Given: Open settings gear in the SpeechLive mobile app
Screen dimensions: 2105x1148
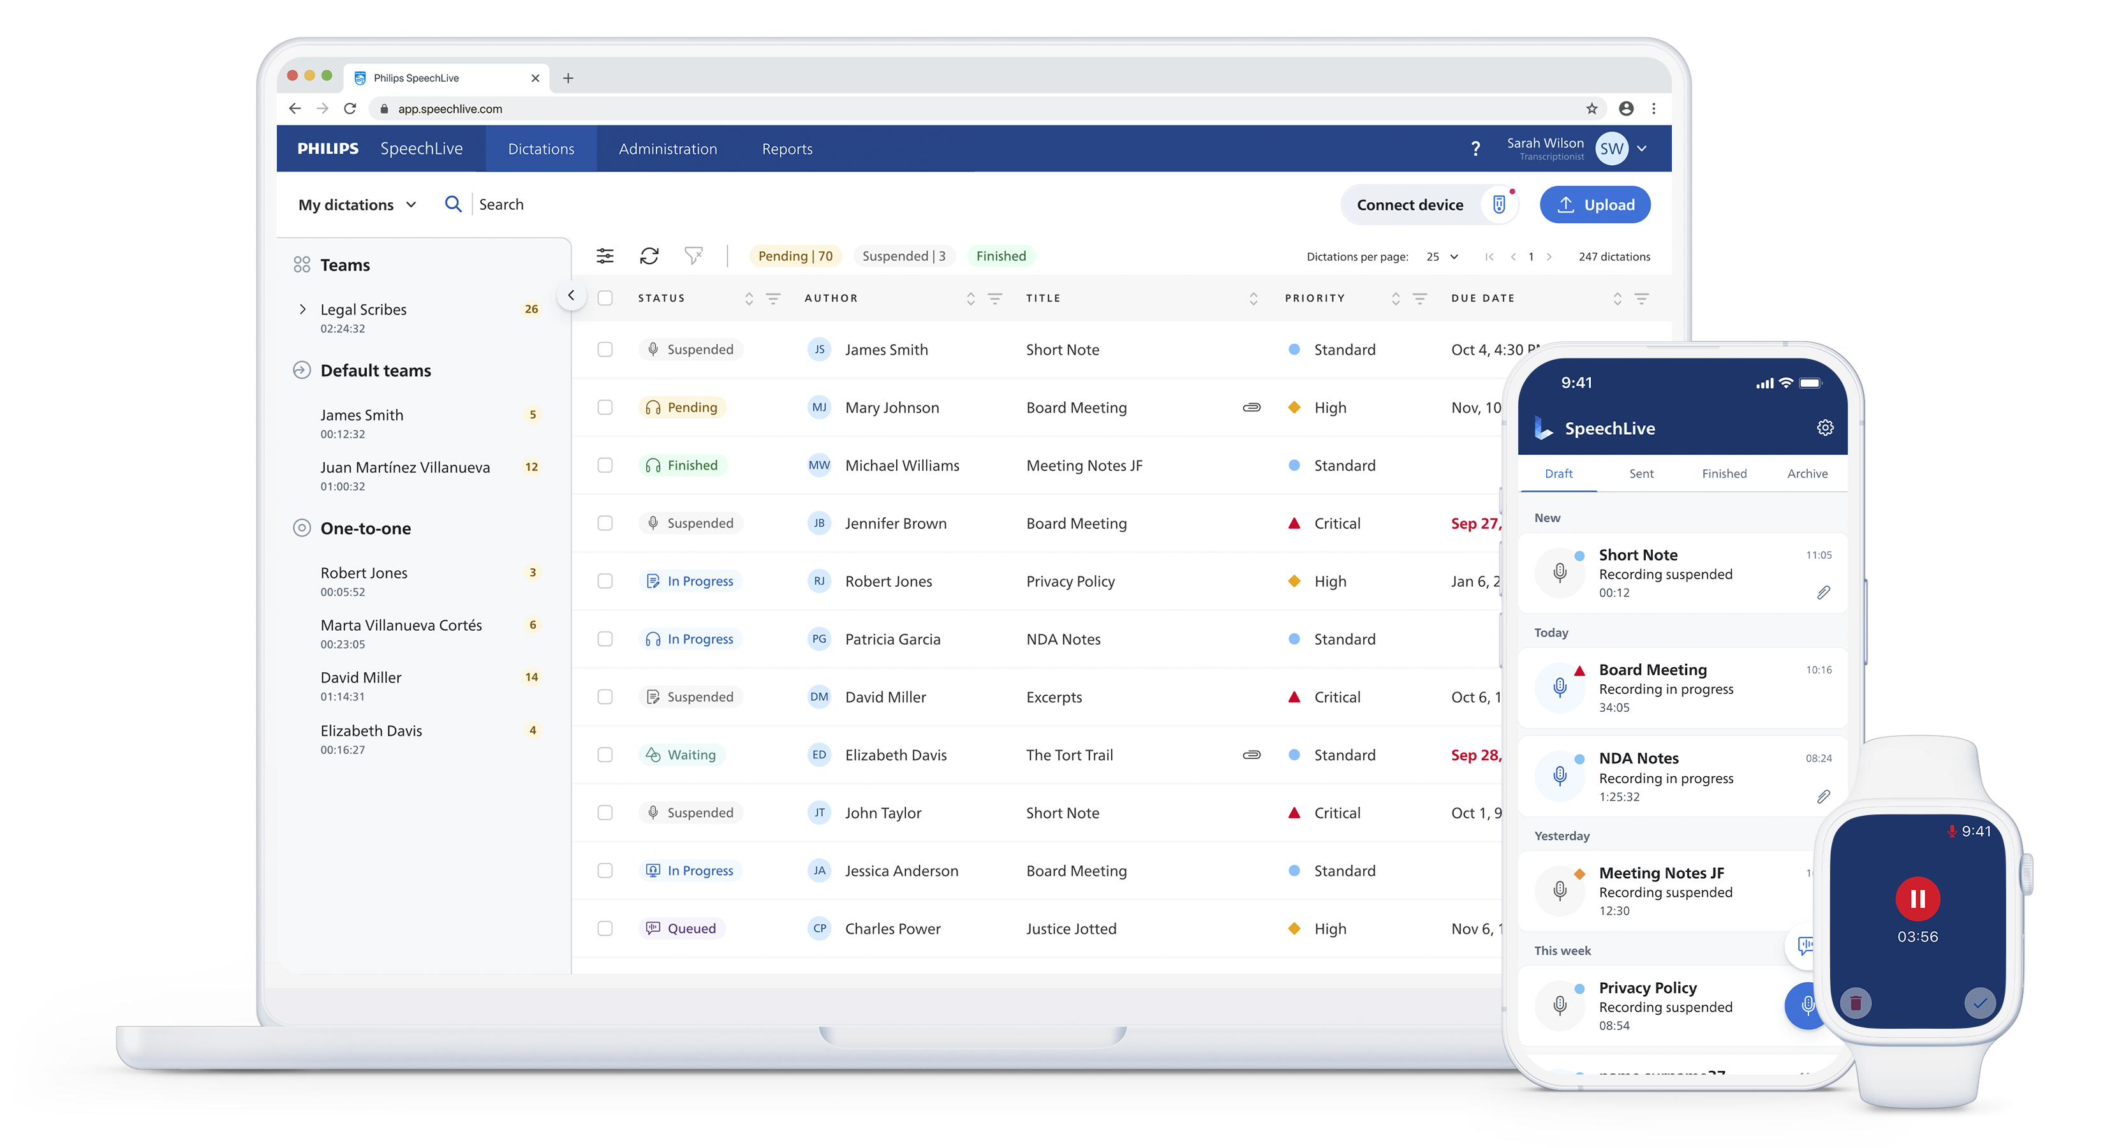Looking at the screenshot, I should click(x=1825, y=427).
